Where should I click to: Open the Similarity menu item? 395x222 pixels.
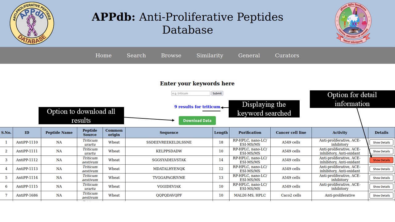tap(210, 55)
